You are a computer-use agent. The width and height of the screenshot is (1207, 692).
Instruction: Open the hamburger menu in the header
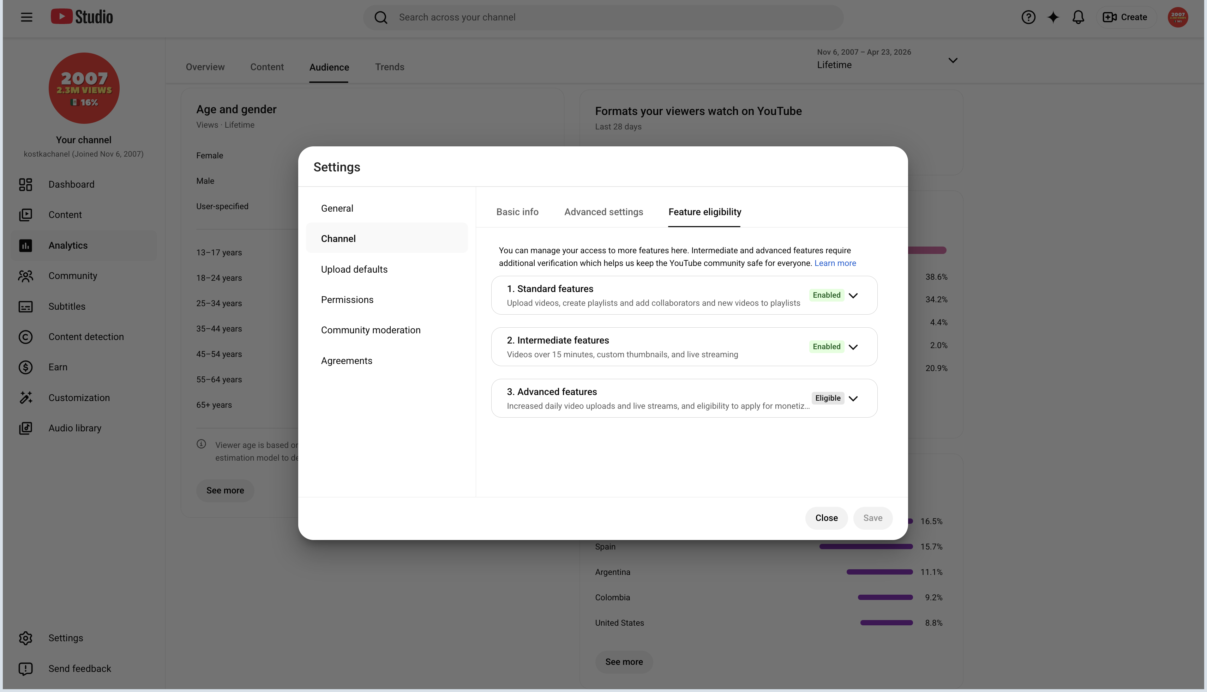26,17
